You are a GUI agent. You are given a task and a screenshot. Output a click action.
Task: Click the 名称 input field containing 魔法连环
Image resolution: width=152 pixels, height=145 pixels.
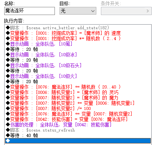[30, 11]
